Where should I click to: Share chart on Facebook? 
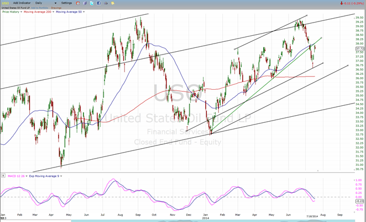tap(99, 3)
